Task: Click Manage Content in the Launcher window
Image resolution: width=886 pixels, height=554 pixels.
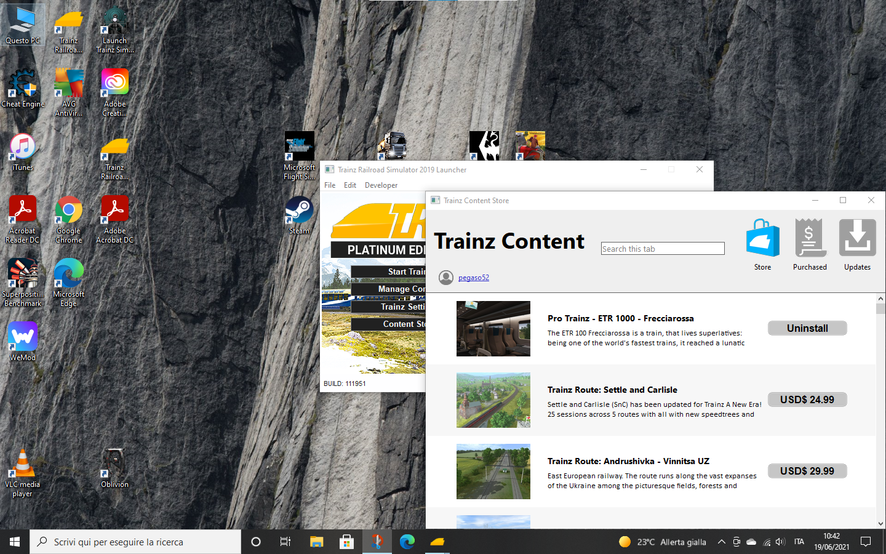Action: (x=388, y=289)
